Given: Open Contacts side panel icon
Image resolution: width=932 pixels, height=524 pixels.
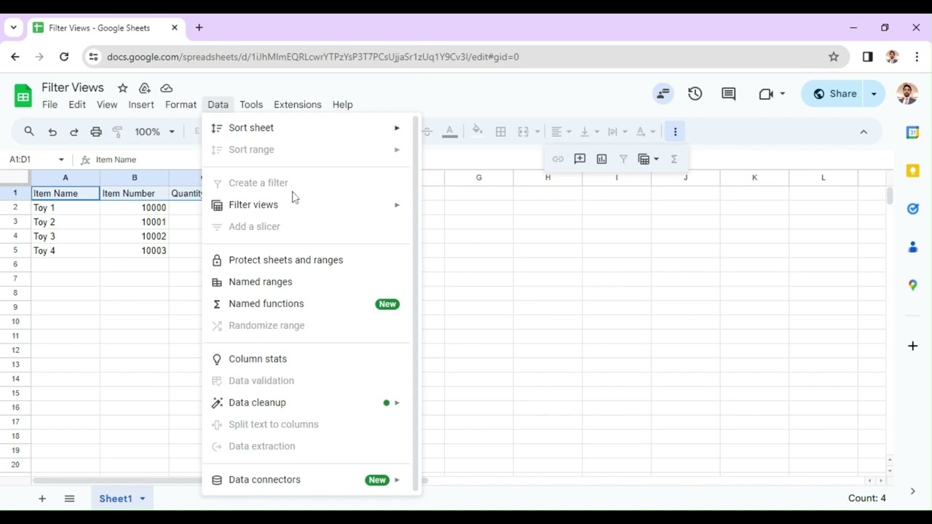Looking at the screenshot, I should tap(912, 247).
